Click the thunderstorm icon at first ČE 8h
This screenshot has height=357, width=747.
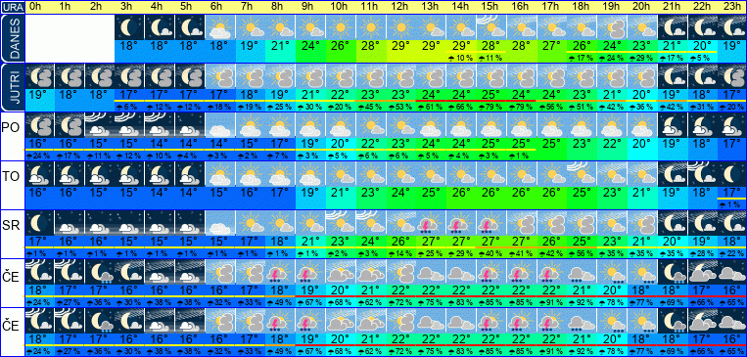[281, 271]
